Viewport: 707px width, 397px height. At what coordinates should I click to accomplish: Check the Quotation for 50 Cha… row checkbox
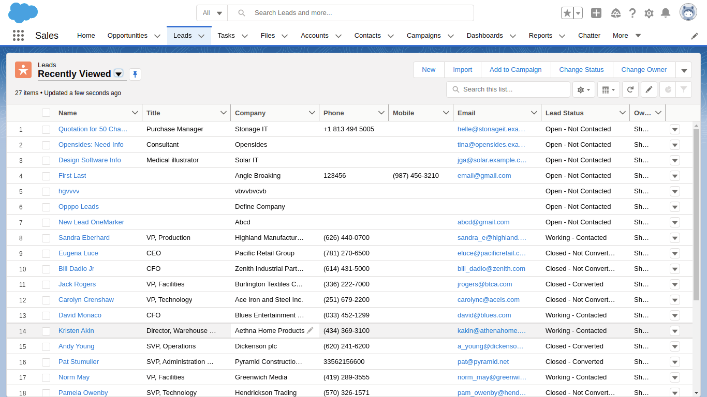[46, 129]
